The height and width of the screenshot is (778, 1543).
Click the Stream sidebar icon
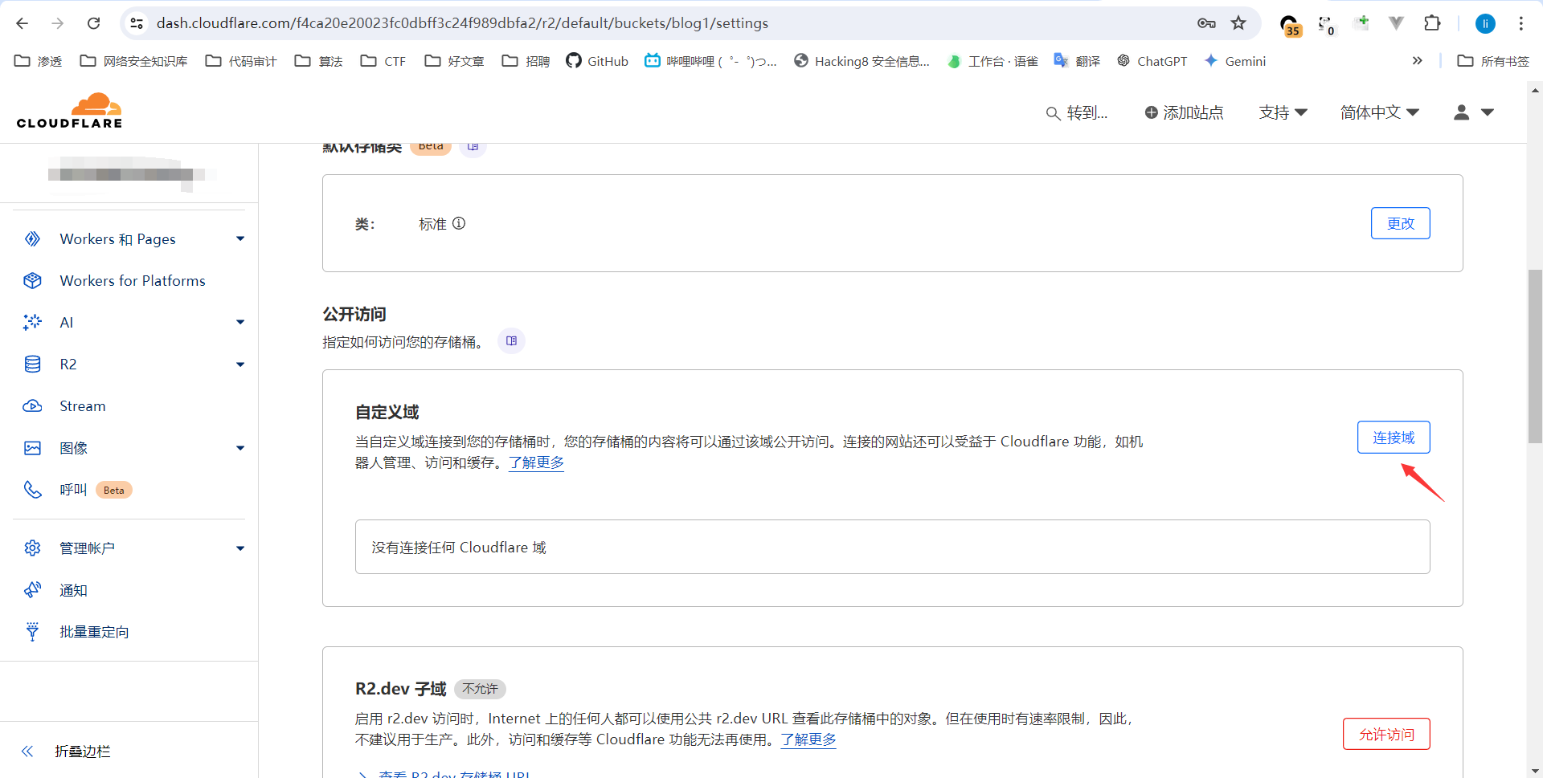point(32,406)
